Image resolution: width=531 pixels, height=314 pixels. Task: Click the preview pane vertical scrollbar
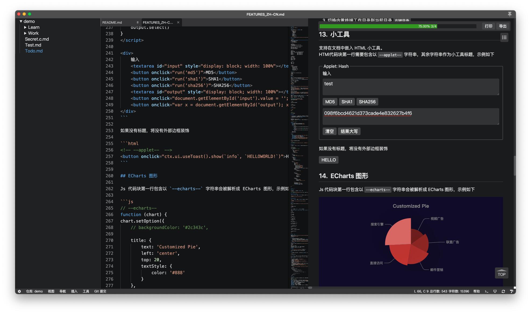[x=515, y=166]
